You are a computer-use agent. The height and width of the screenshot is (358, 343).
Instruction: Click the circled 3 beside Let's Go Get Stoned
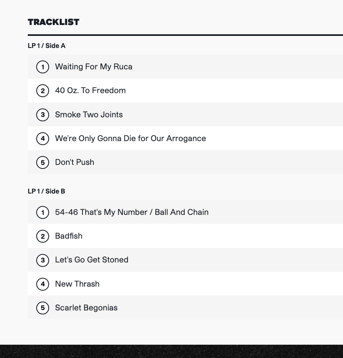[43, 260]
